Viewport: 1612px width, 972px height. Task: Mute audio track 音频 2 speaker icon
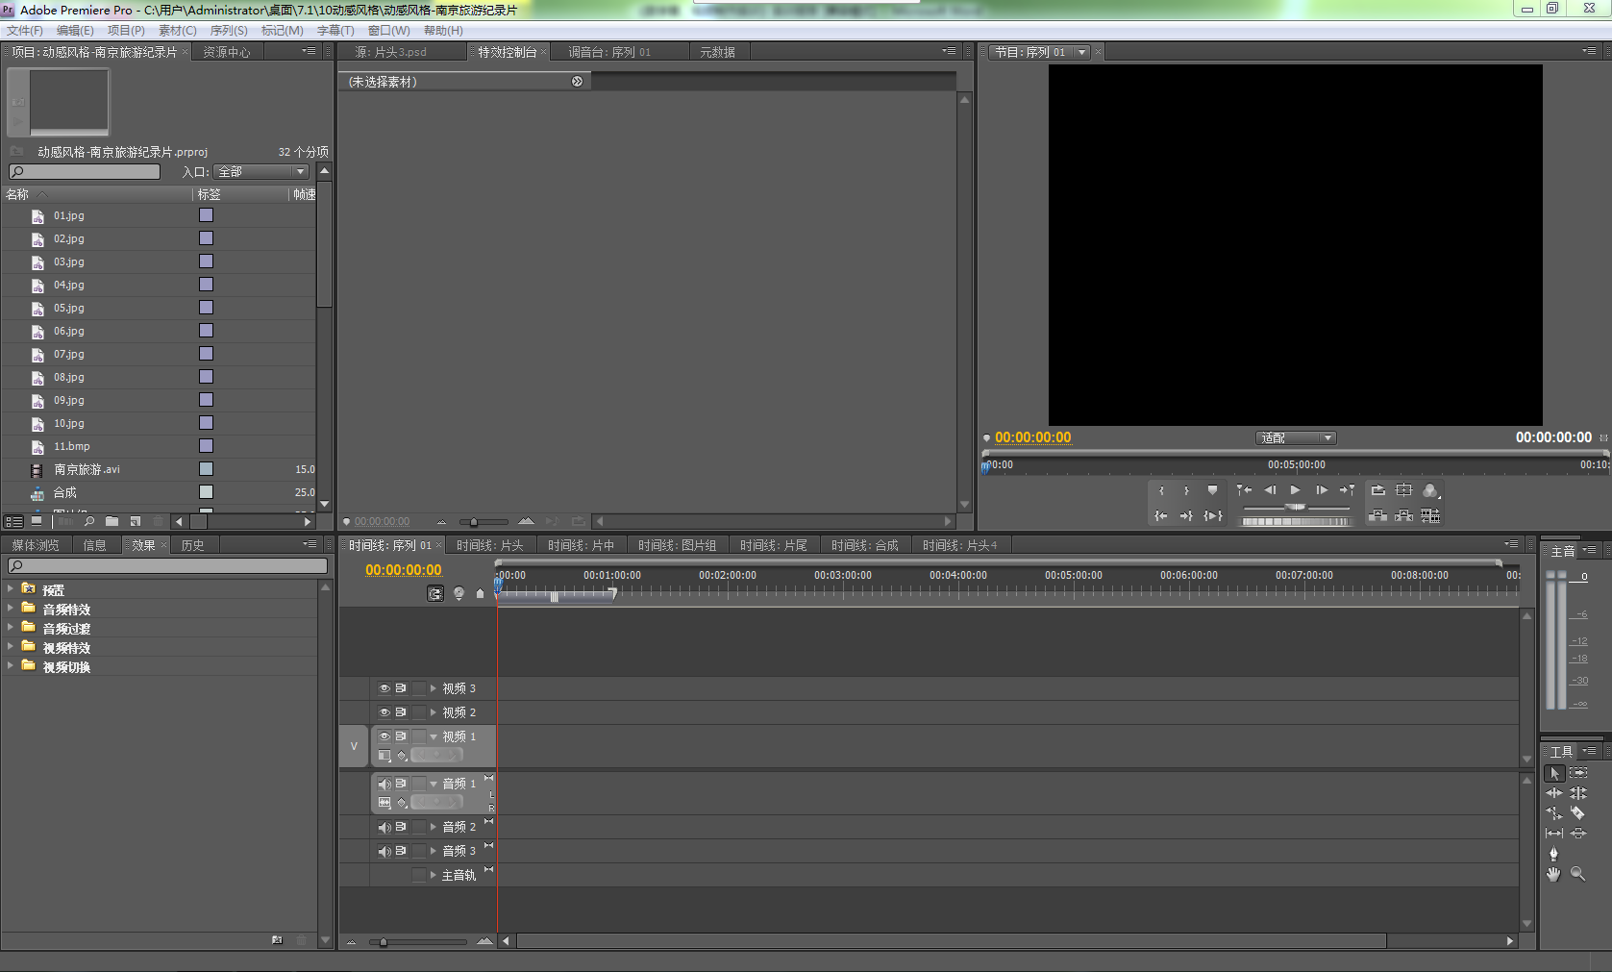pyautogui.click(x=384, y=827)
